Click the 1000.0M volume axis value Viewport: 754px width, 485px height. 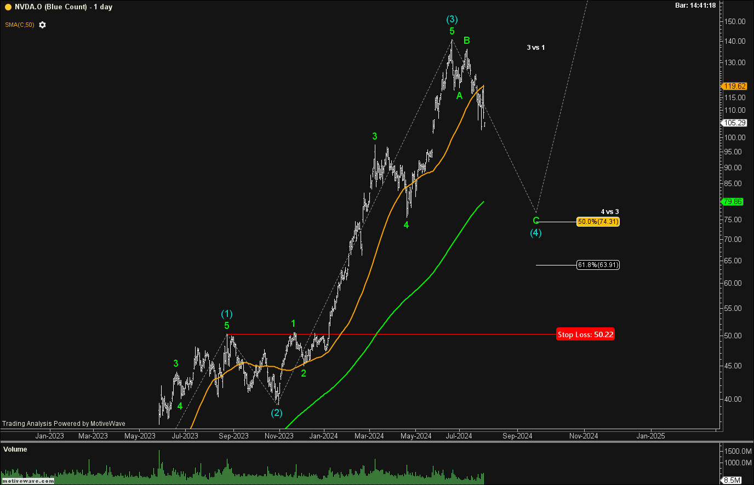(738, 463)
